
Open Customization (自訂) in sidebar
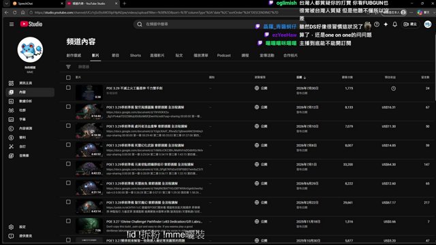[x=30, y=146]
